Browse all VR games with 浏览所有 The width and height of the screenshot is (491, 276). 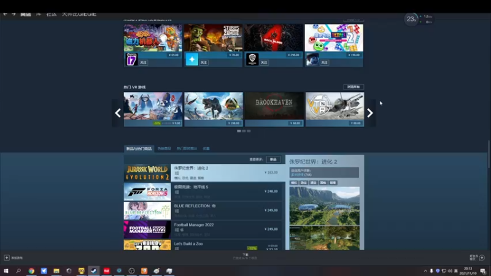[x=354, y=86]
